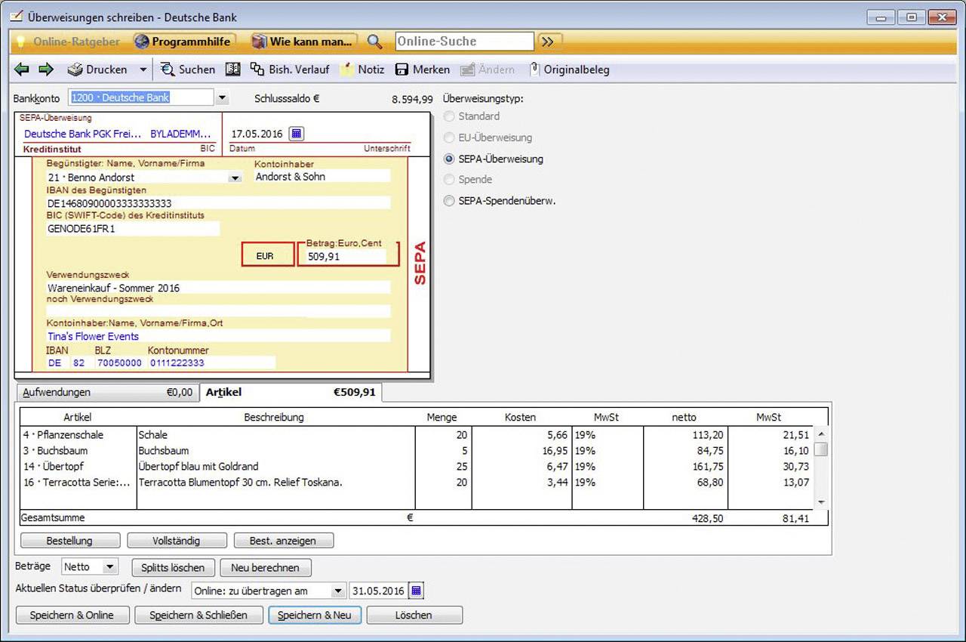Switch to the Artikel tab
The image size is (966, 642).
click(x=291, y=393)
